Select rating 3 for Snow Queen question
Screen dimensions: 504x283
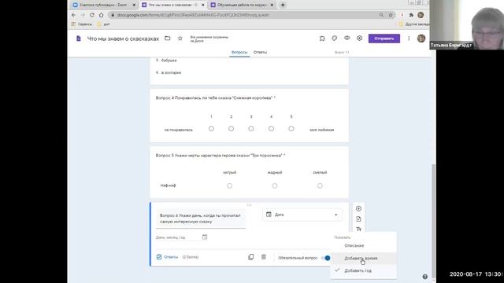click(251, 129)
